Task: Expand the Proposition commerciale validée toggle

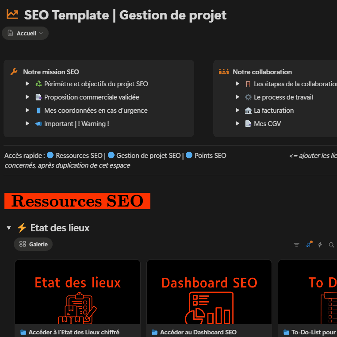Action: (27, 97)
